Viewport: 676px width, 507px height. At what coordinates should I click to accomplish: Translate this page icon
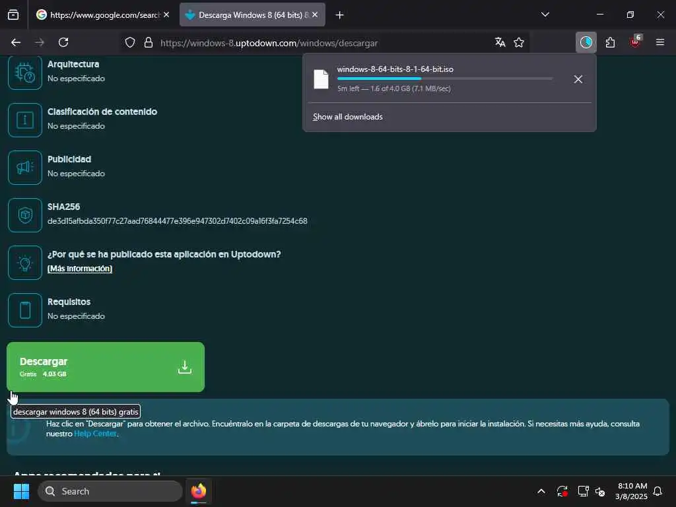point(500,42)
